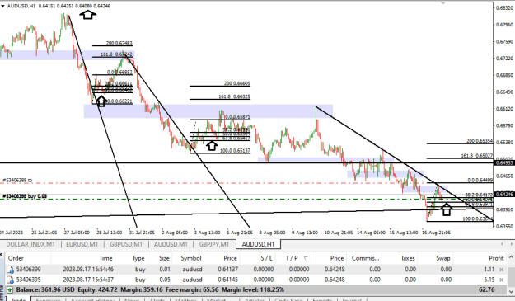This screenshot has width=515, height=301.
Task: Select the #53406395 buy 0.05 order line
Action: tap(25, 196)
